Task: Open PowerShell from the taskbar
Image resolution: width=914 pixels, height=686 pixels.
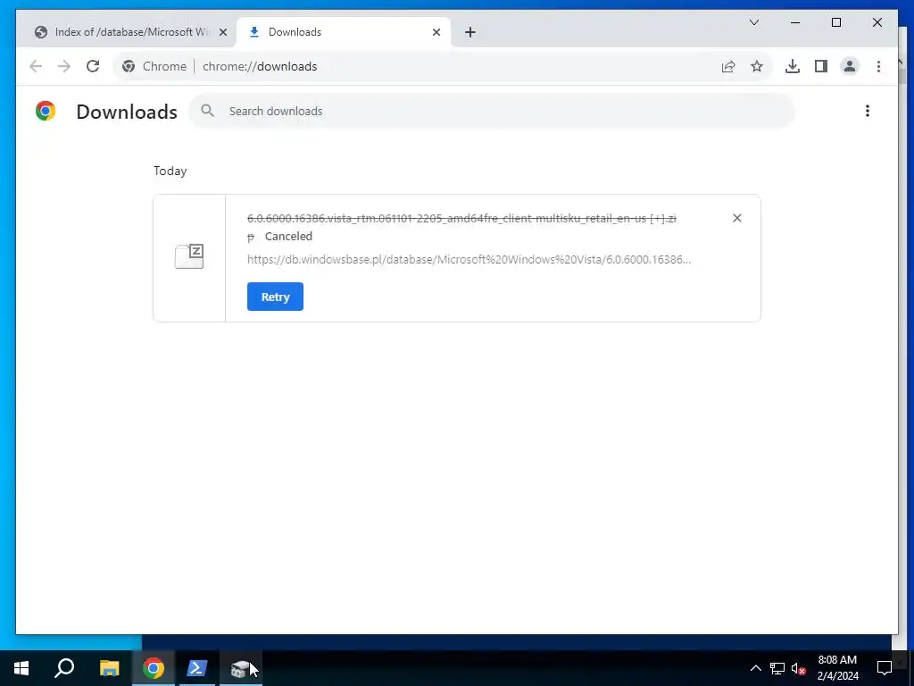Action: [197, 668]
